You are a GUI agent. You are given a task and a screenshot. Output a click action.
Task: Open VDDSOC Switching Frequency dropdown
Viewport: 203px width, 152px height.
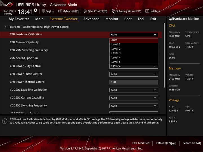pyautogui.click(x=134, y=106)
